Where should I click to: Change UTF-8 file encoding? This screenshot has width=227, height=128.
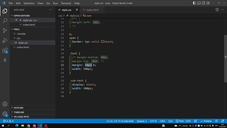(153, 121)
